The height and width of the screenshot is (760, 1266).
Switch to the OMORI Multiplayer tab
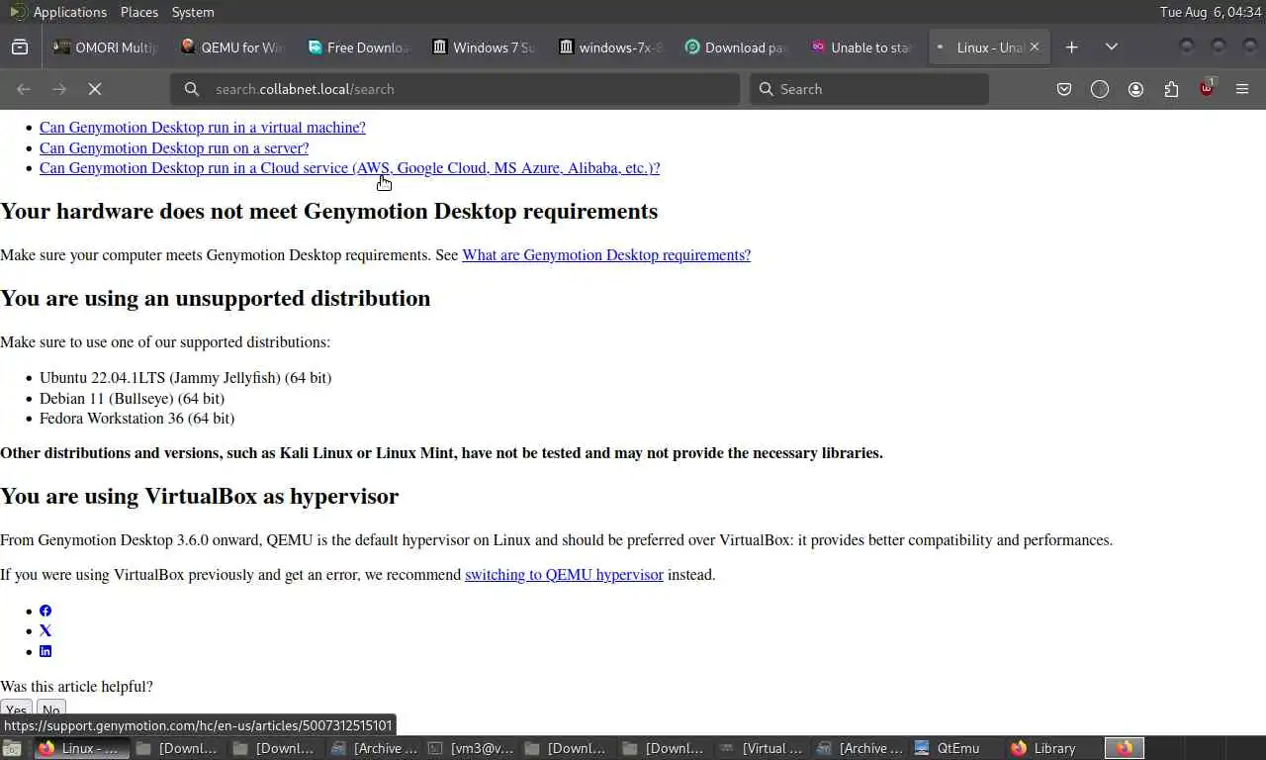105,47
